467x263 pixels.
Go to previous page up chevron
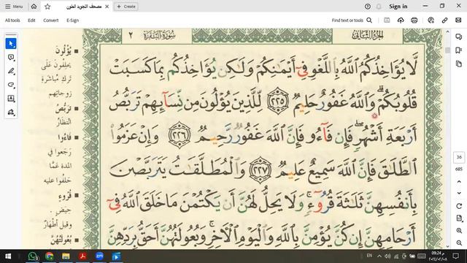coord(459,182)
